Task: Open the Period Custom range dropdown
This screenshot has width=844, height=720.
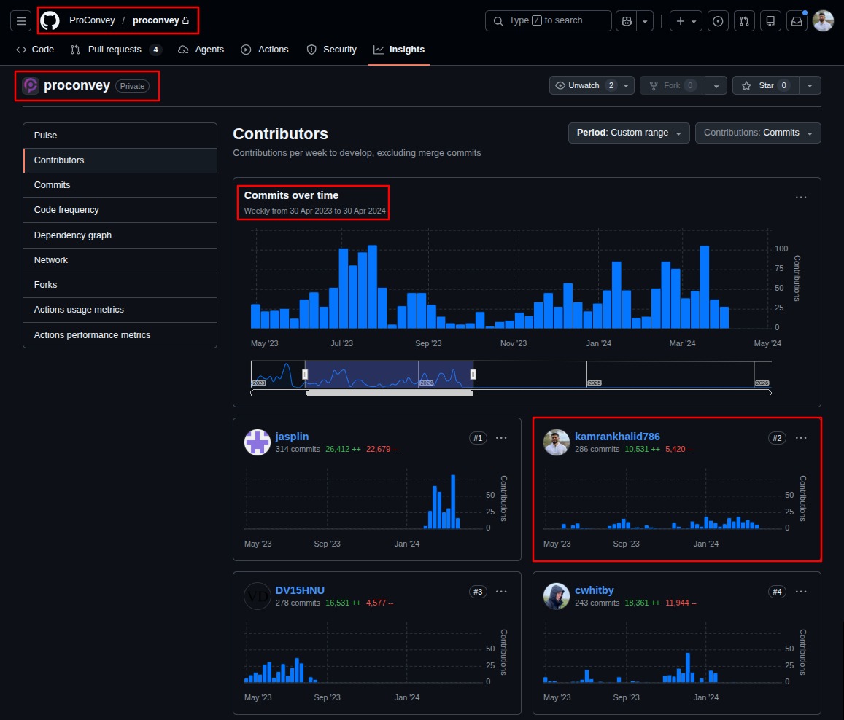Action: tap(629, 133)
